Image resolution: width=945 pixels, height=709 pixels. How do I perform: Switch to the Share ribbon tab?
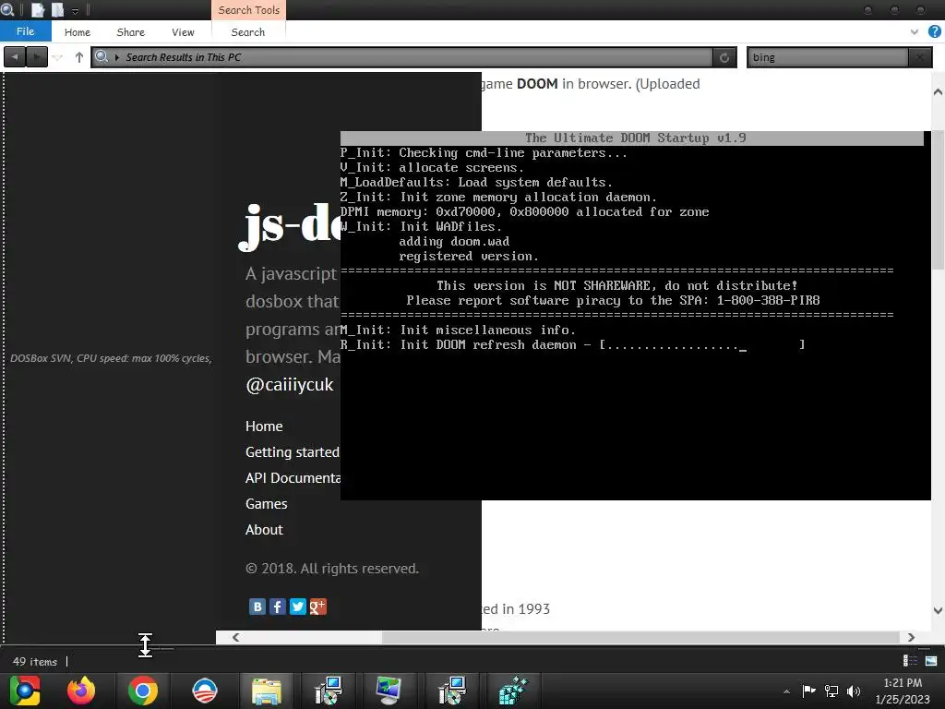(131, 32)
